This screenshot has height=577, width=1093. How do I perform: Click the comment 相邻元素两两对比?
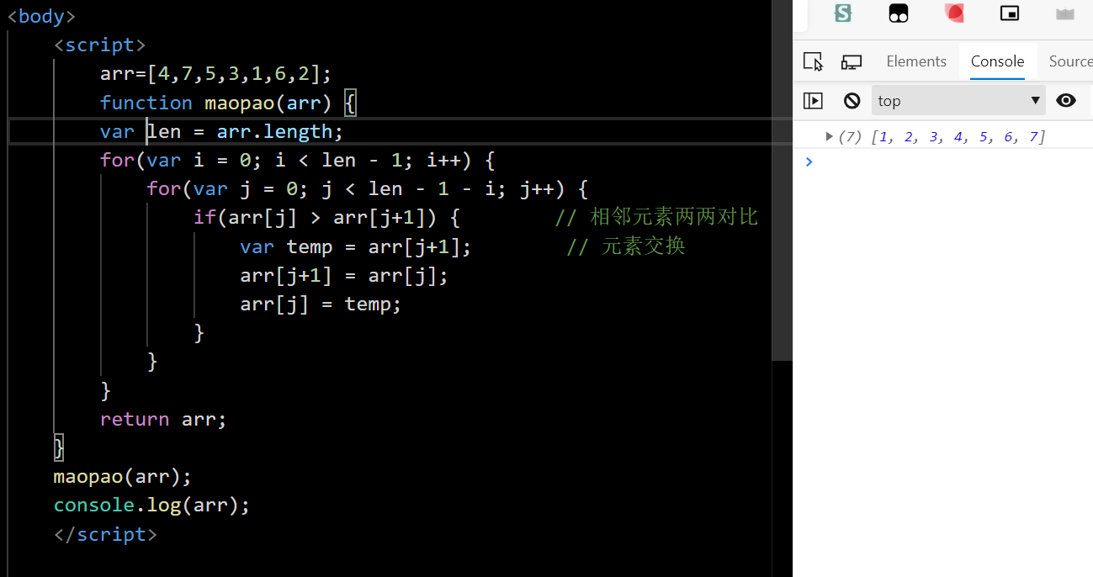pos(657,217)
